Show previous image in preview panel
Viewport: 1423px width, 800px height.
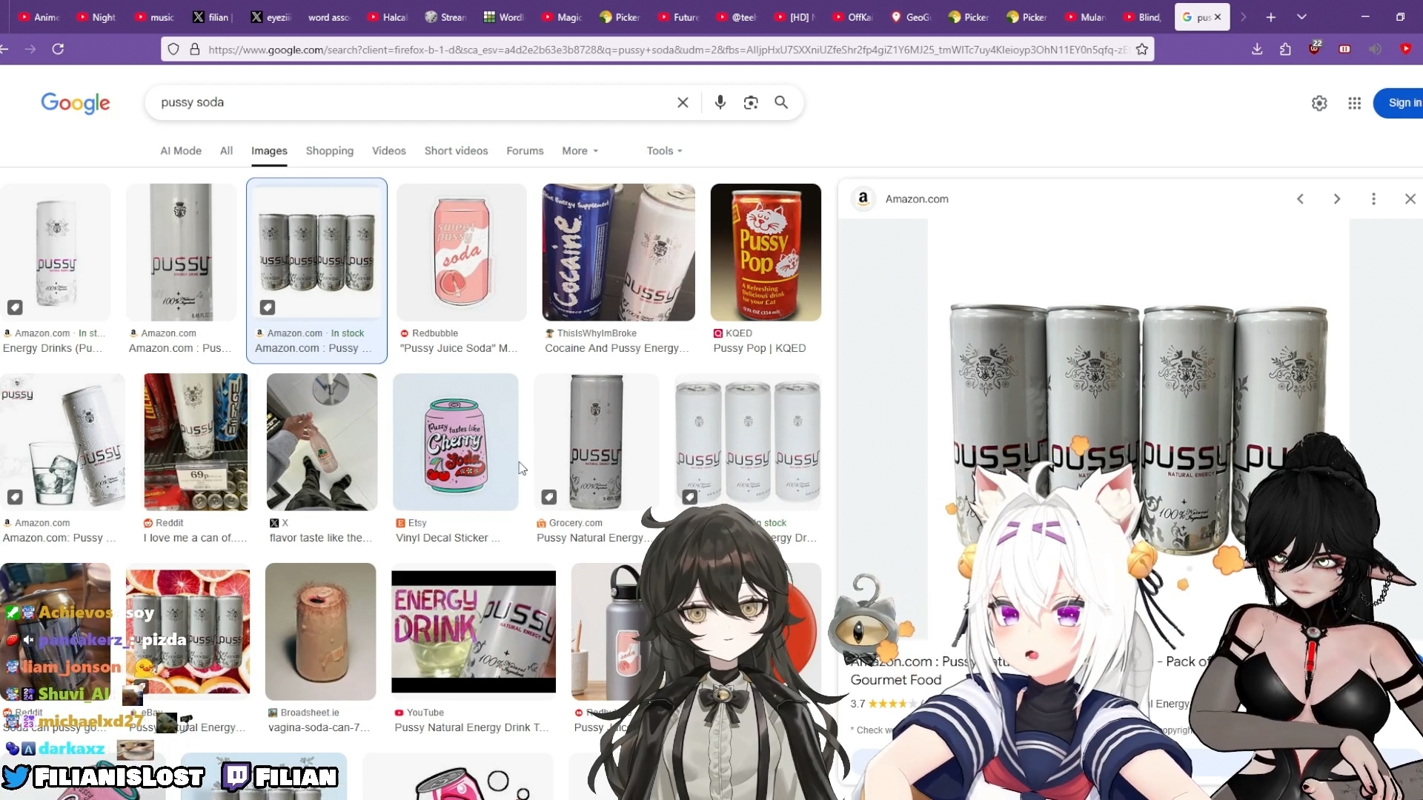[1300, 199]
